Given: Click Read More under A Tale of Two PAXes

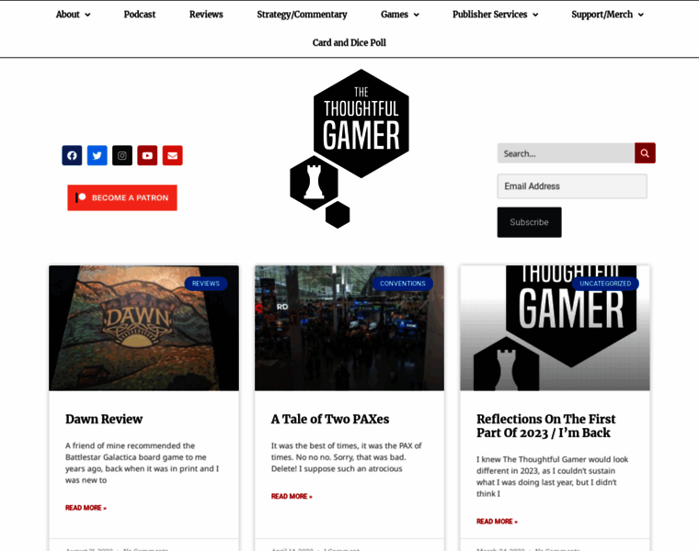Looking at the screenshot, I should point(292,496).
